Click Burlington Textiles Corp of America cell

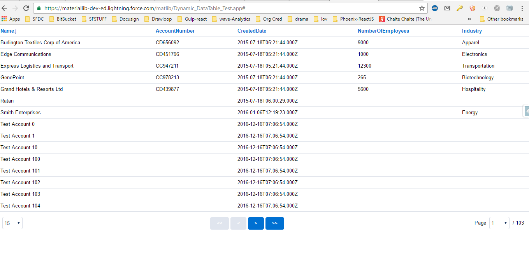pos(40,43)
